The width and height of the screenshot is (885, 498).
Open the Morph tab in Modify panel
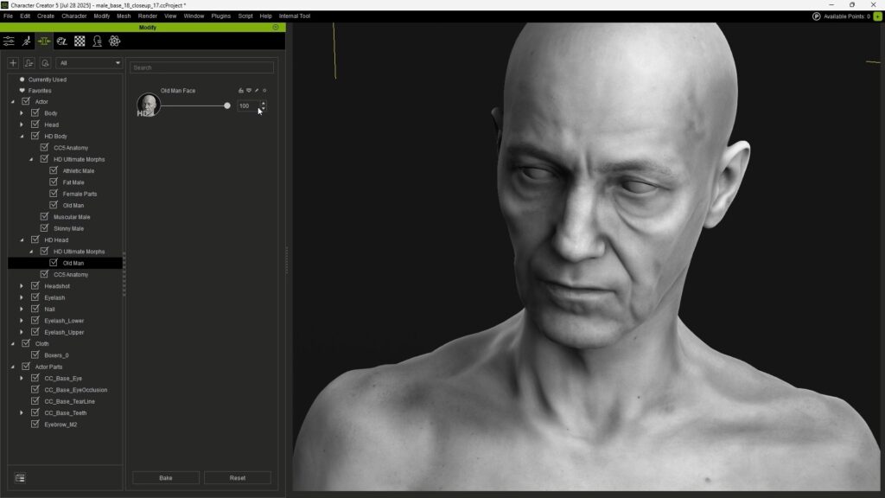(x=43, y=41)
